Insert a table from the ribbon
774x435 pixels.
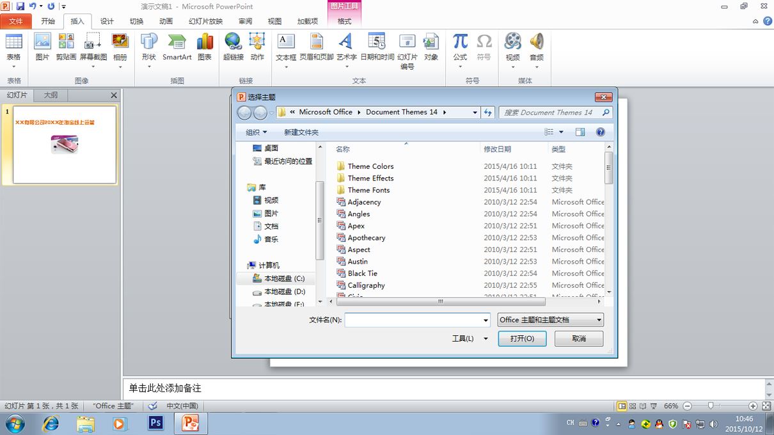click(x=13, y=50)
